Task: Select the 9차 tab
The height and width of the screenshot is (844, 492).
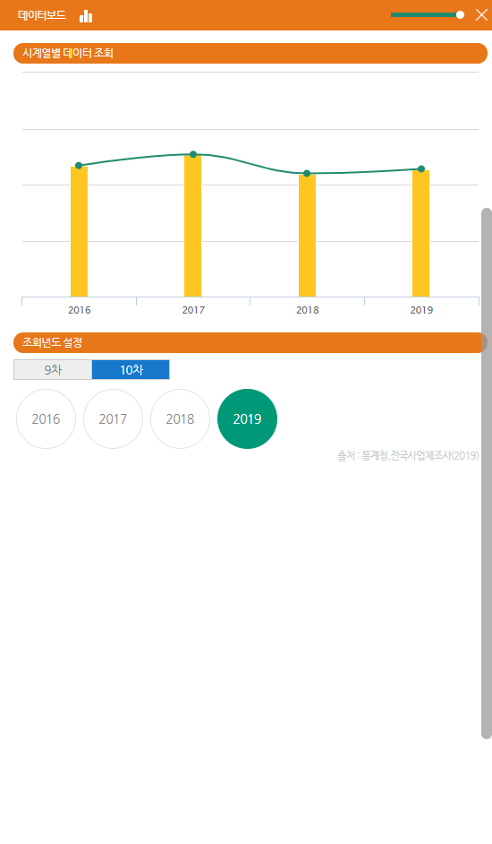Action: pyautogui.click(x=53, y=370)
